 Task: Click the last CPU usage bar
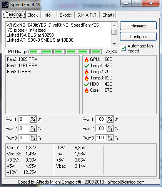(96, 52)
